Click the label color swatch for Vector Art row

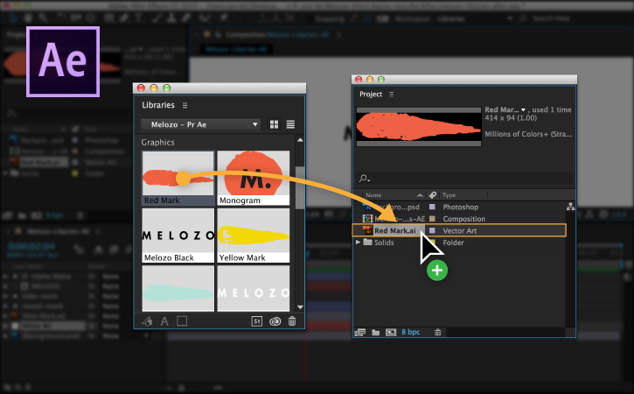(x=432, y=230)
